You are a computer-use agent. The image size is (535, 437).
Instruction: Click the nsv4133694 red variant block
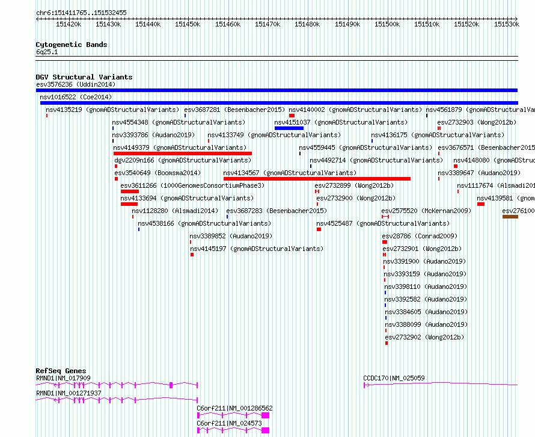(129, 204)
